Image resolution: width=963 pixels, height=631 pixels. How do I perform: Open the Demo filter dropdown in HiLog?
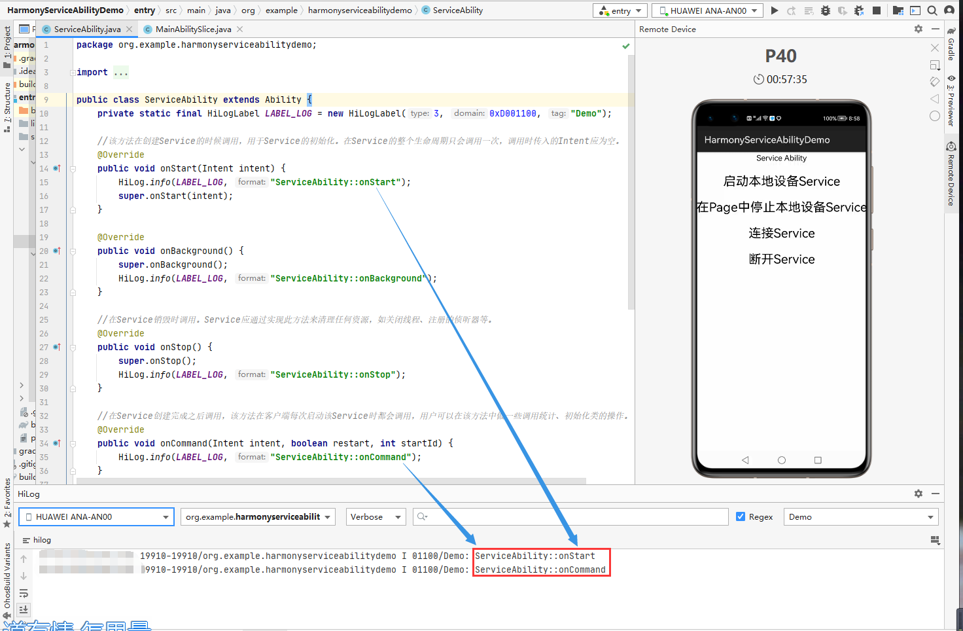point(861,516)
